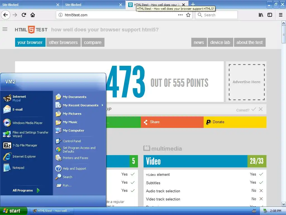Click the 'Subtitles' row text
The height and width of the screenshot is (215, 286).
click(153, 183)
